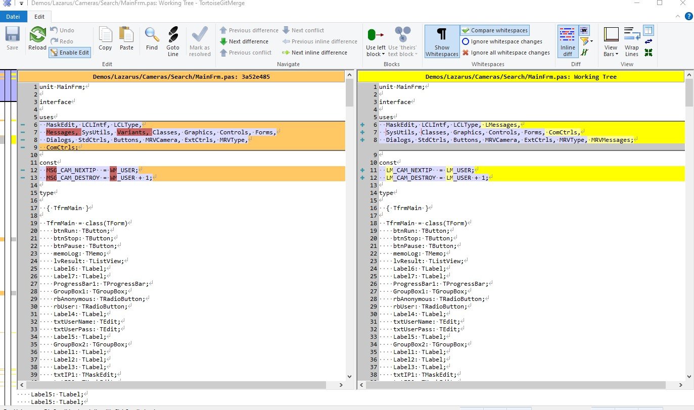Jump to Next difference

[244, 41]
